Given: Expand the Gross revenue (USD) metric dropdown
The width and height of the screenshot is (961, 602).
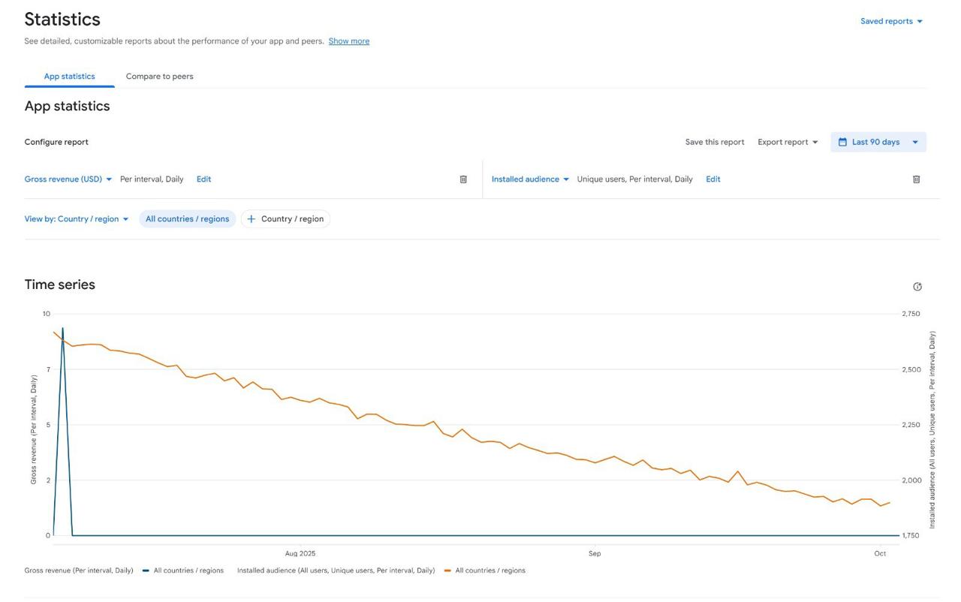Looking at the screenshot, I should (x=68, y=179).
